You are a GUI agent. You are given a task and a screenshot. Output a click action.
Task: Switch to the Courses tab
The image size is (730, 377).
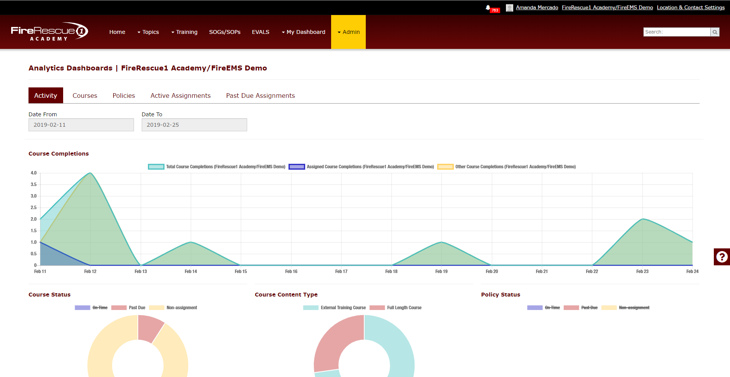85,96
